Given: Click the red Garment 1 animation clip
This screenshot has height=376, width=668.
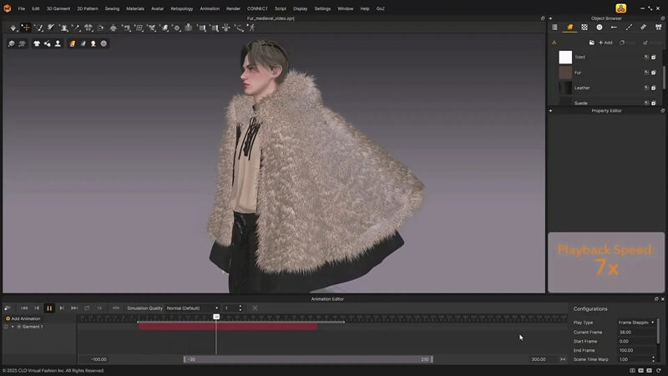Looking at the screenshot, I should pyautogui.click(x=227, y=327).
